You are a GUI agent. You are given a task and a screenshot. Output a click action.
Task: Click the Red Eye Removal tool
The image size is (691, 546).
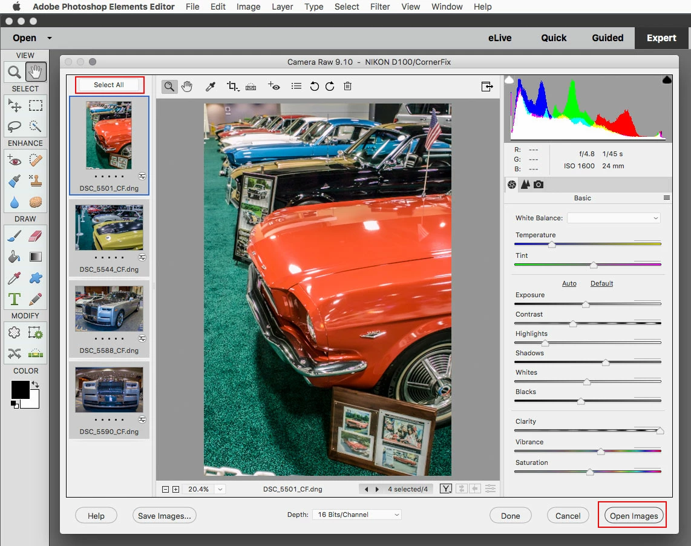273,87
